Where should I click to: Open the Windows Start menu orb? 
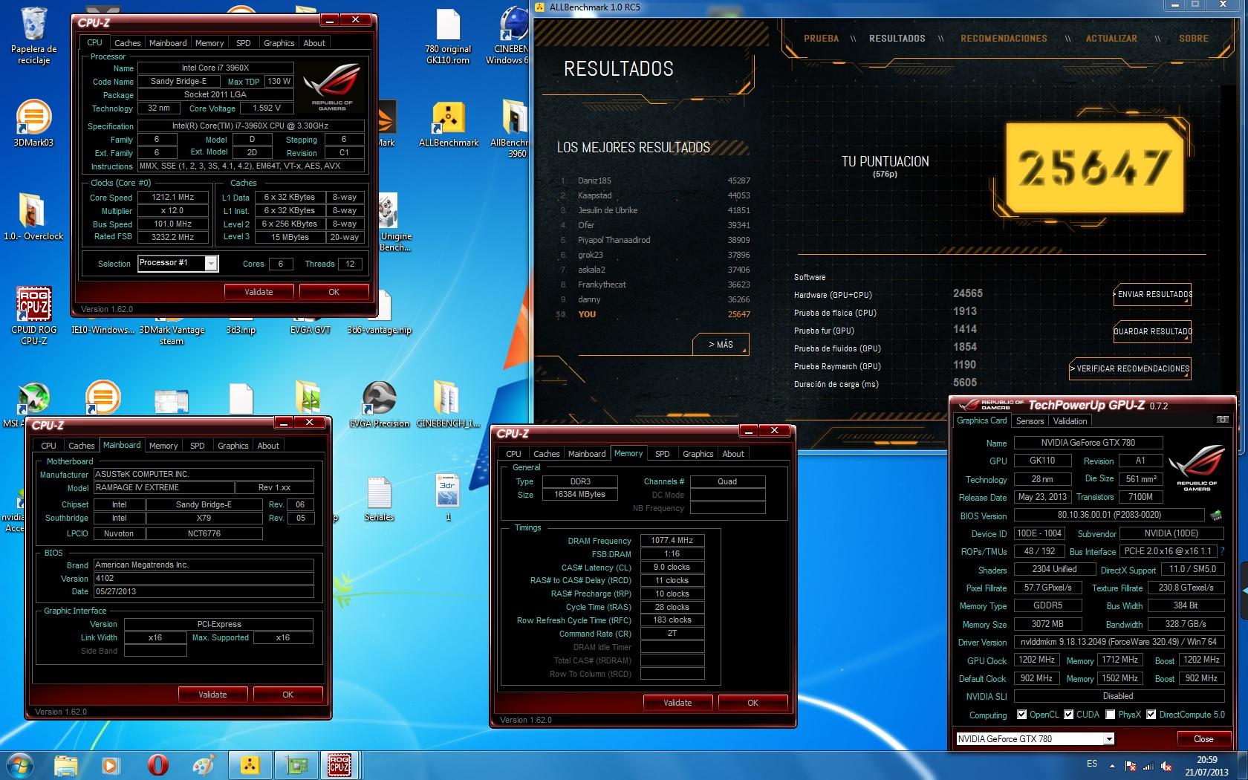(x=19, y=764)
